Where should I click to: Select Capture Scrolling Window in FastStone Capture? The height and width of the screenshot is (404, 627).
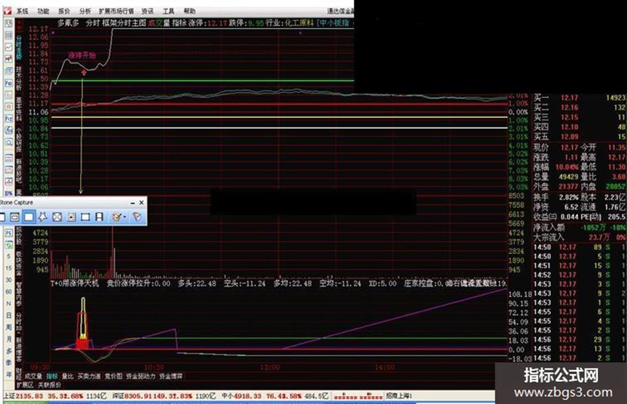coord(71,217)
